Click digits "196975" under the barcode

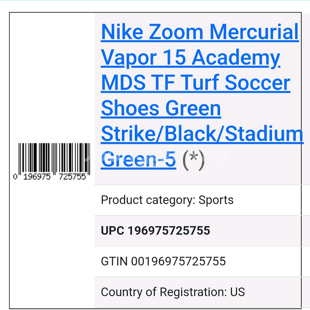coord(37,176)
